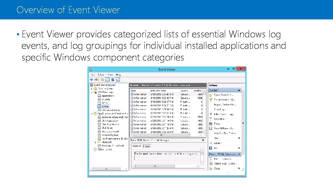Image resolution: width=333 pixels, height=187 pixels.
Task: Sort by the Level column header
Action: (140, 90)
